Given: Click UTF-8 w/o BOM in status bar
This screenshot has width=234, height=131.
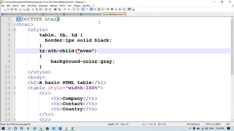Looking at the screenshot, I should [x=213, y=124].
